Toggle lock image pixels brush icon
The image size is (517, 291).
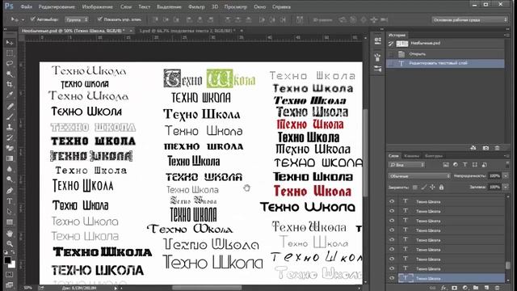point(423,188)
